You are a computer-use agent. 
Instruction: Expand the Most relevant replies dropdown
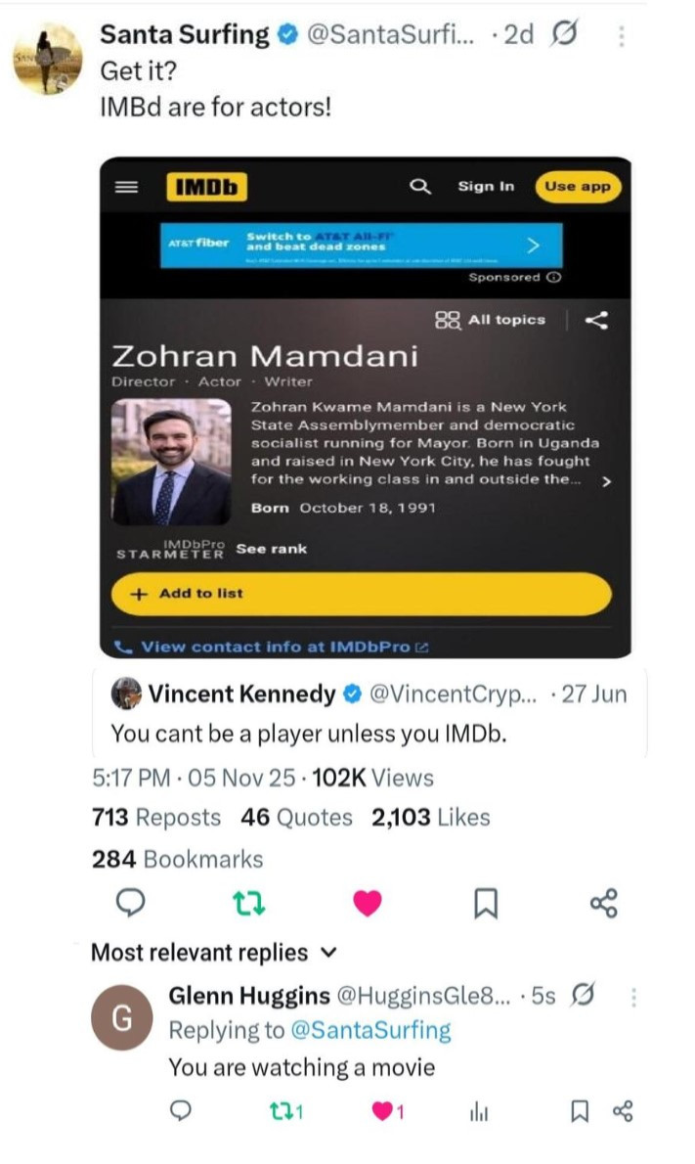tap(329, 952)
